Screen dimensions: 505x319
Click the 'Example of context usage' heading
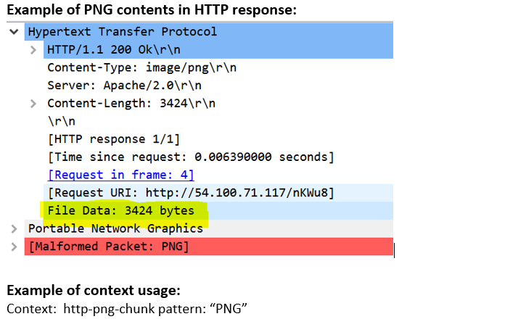point(93,291)
